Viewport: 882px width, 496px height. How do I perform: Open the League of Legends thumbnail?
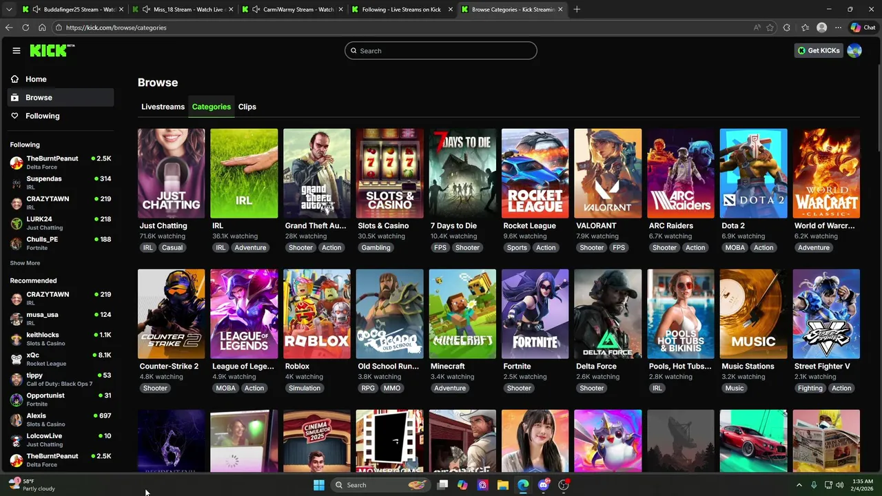click(244, 314)
